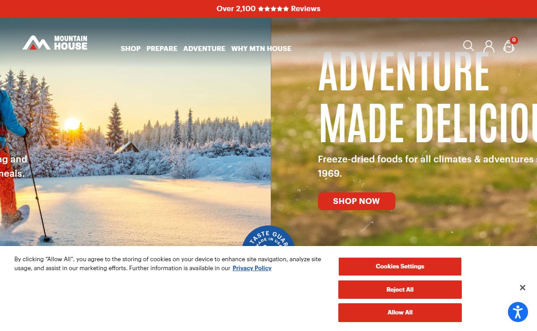Open the PREPARE menu
This screenshot has height=331, width=537.
162,48
